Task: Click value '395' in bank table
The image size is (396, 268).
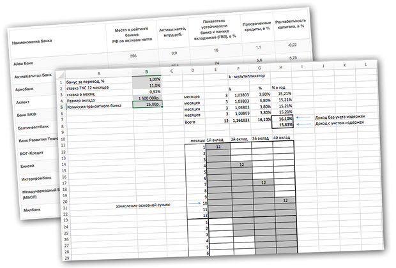Action: click(133, 56)
